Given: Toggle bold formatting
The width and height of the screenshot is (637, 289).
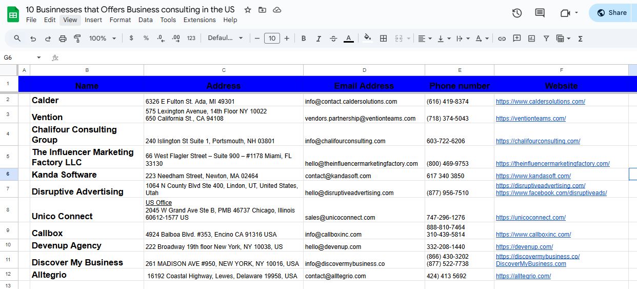Looking at the screenshot, I should click(304, 38).
